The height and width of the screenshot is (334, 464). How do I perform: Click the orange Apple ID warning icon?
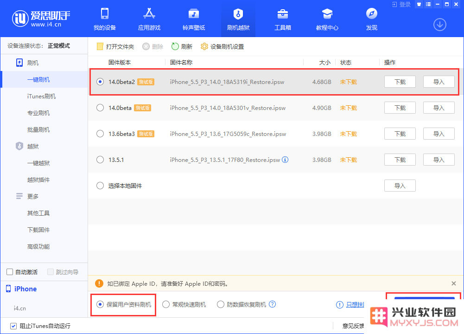coord(99,283)
